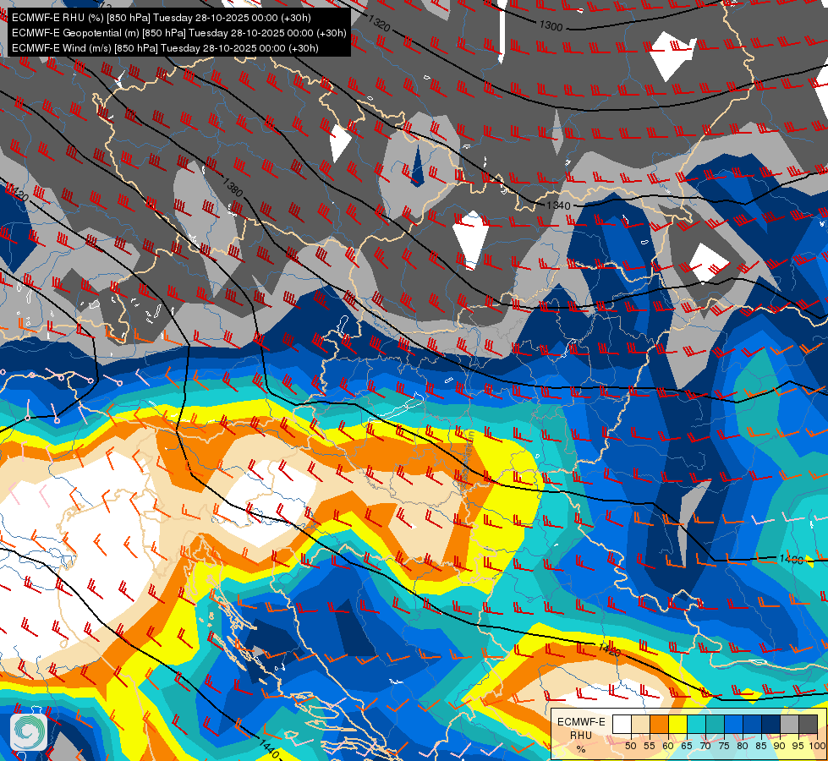Select the orange 55–60% legend swatch

pos(659,724)
